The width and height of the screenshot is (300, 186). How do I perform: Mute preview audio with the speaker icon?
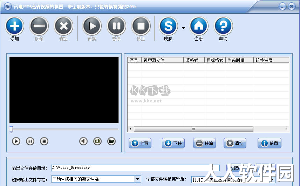(83, 142)
